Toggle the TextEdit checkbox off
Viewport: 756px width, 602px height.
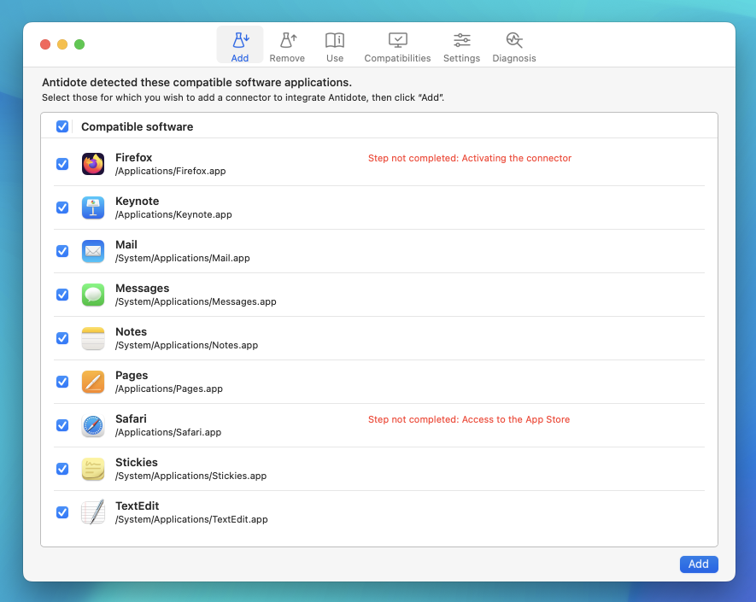coord(62,512)
